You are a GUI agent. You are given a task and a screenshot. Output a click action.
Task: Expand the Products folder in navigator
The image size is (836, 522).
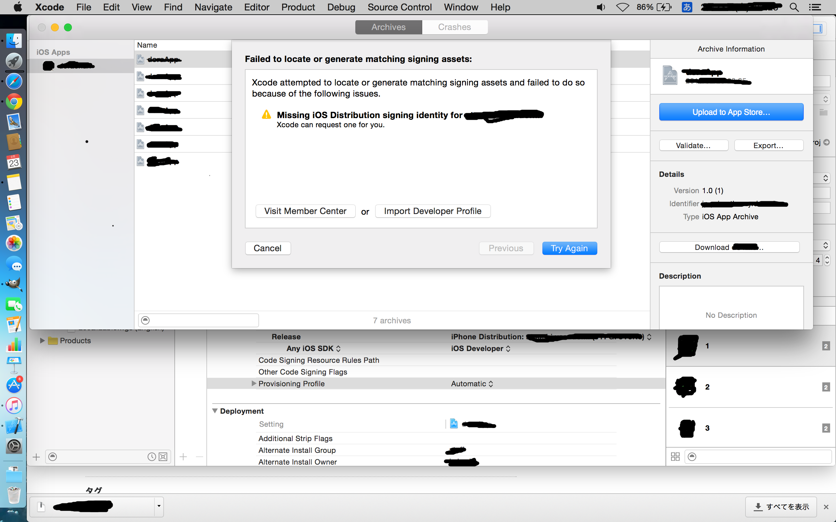[x=42, y=340]
